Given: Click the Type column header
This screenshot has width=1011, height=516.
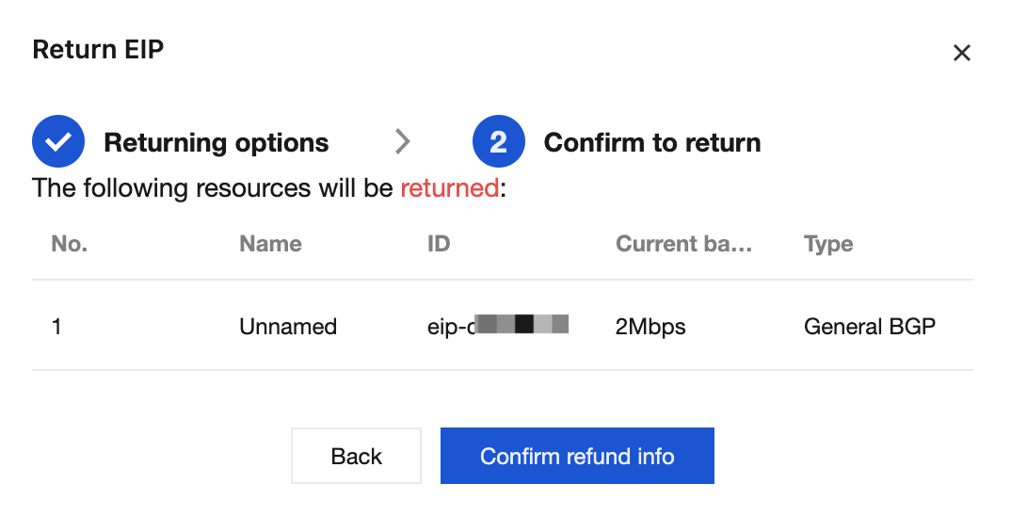Looking at the screenshot, I should [x=827, y=245].
